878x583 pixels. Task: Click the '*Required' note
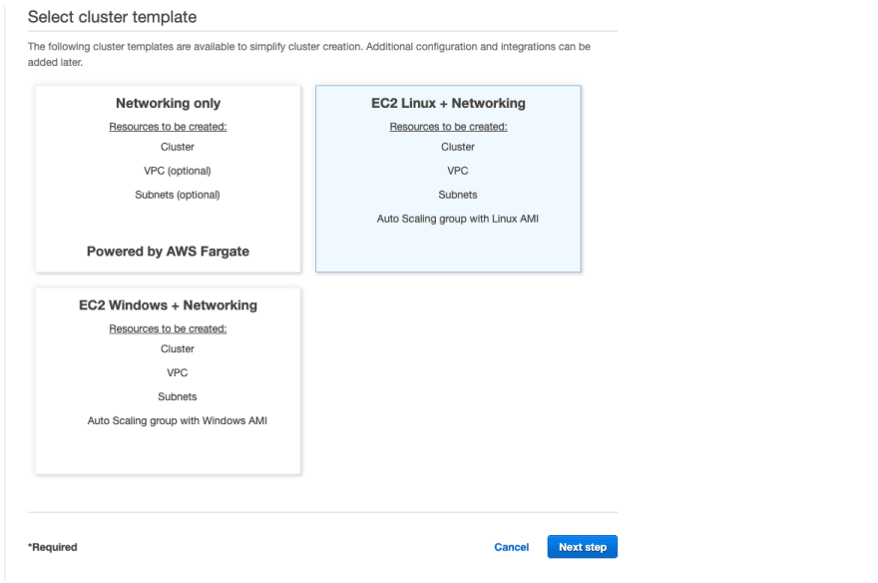53,547
